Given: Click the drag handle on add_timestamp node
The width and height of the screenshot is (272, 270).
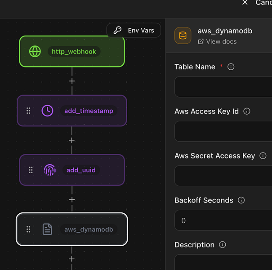Looking at the screenshot, I should click(28, 111).
